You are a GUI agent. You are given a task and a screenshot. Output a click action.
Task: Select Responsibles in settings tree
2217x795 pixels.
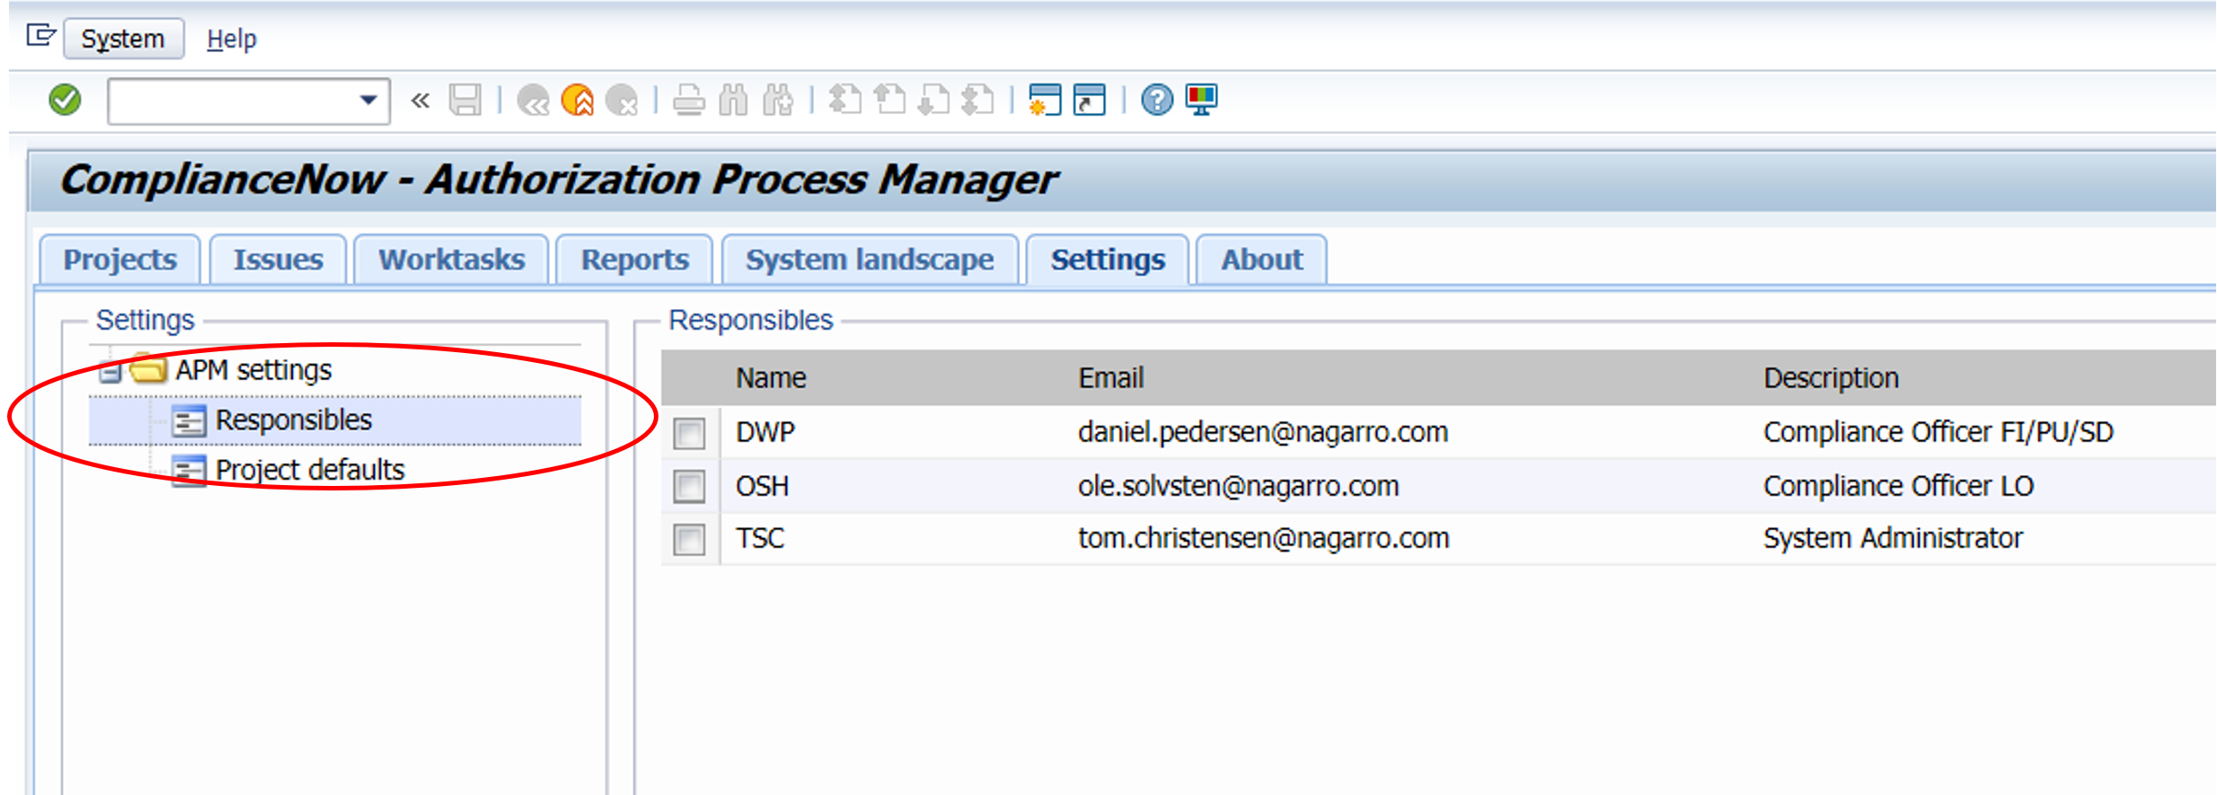coord(294,420)
